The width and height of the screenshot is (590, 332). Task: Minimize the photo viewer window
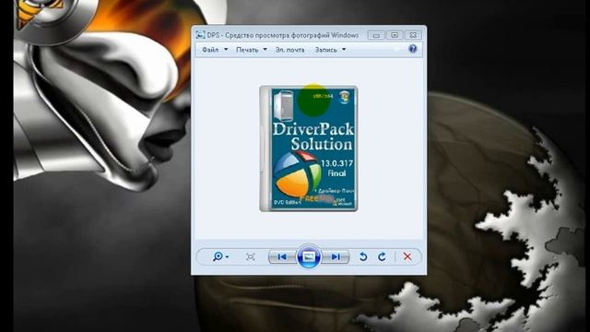[376, 35]
